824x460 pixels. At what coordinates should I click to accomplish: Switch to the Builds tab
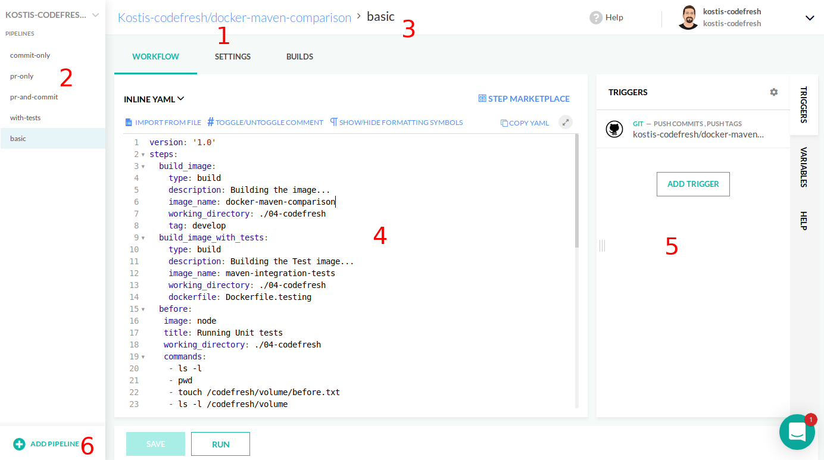tap(299, 57)
